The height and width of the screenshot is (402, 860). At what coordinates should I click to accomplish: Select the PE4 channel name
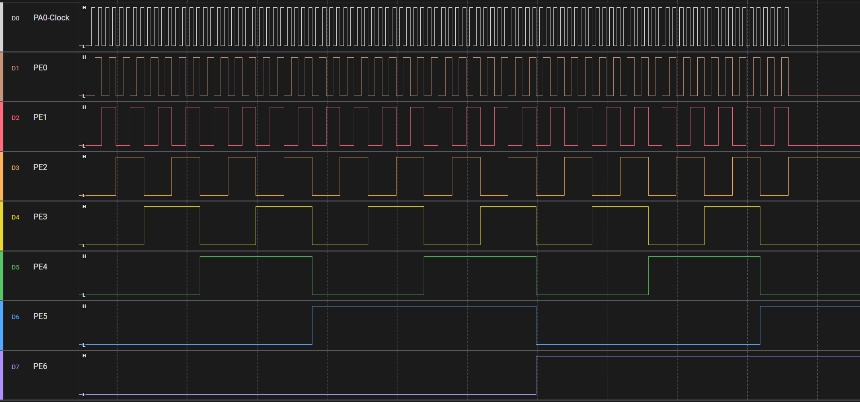coord(40,267)
